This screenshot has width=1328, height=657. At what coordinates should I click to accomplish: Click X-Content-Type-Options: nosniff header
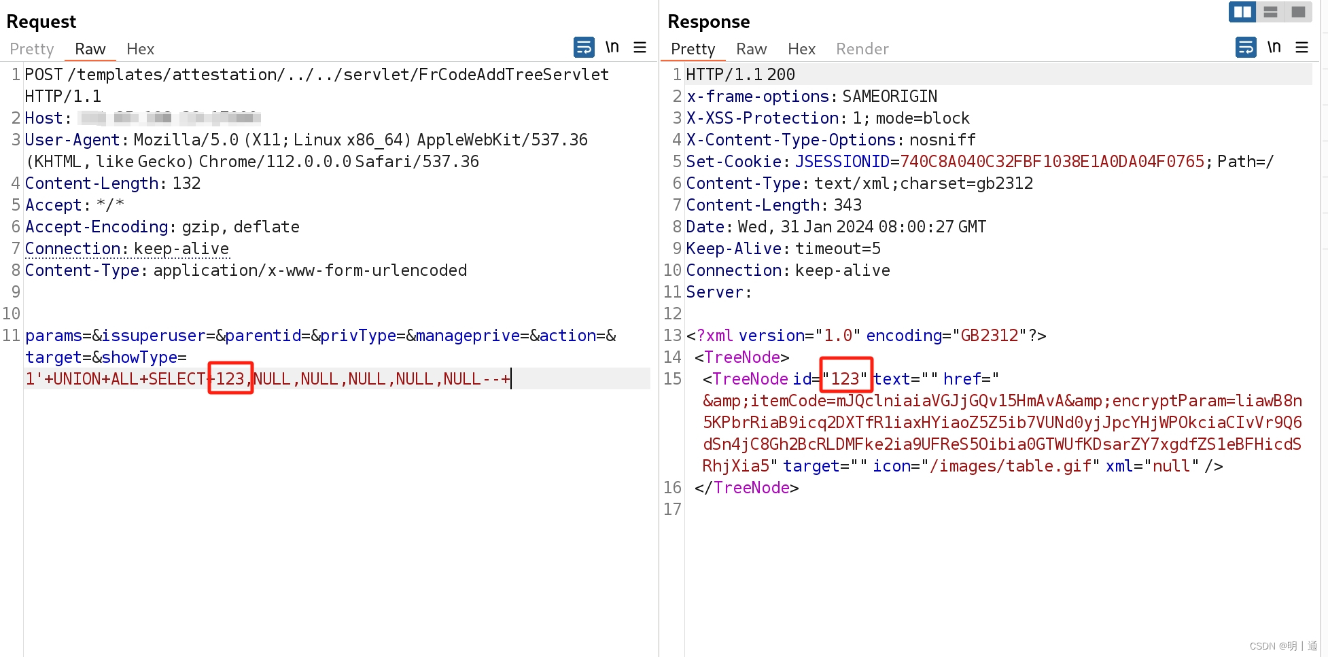click(831, 140)
